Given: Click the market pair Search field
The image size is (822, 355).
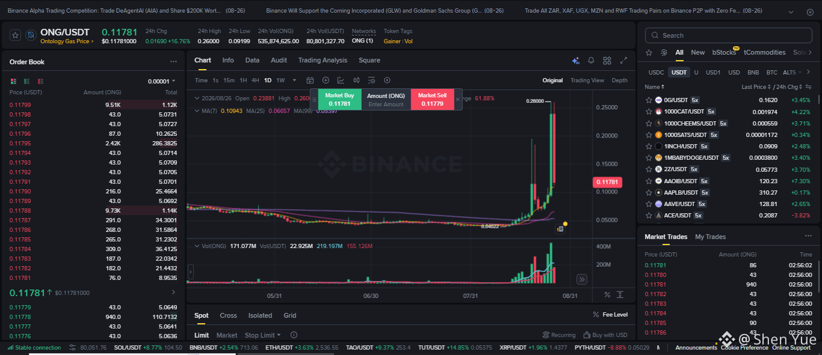Looking at the screenshot, I should (x=729, y=35).
